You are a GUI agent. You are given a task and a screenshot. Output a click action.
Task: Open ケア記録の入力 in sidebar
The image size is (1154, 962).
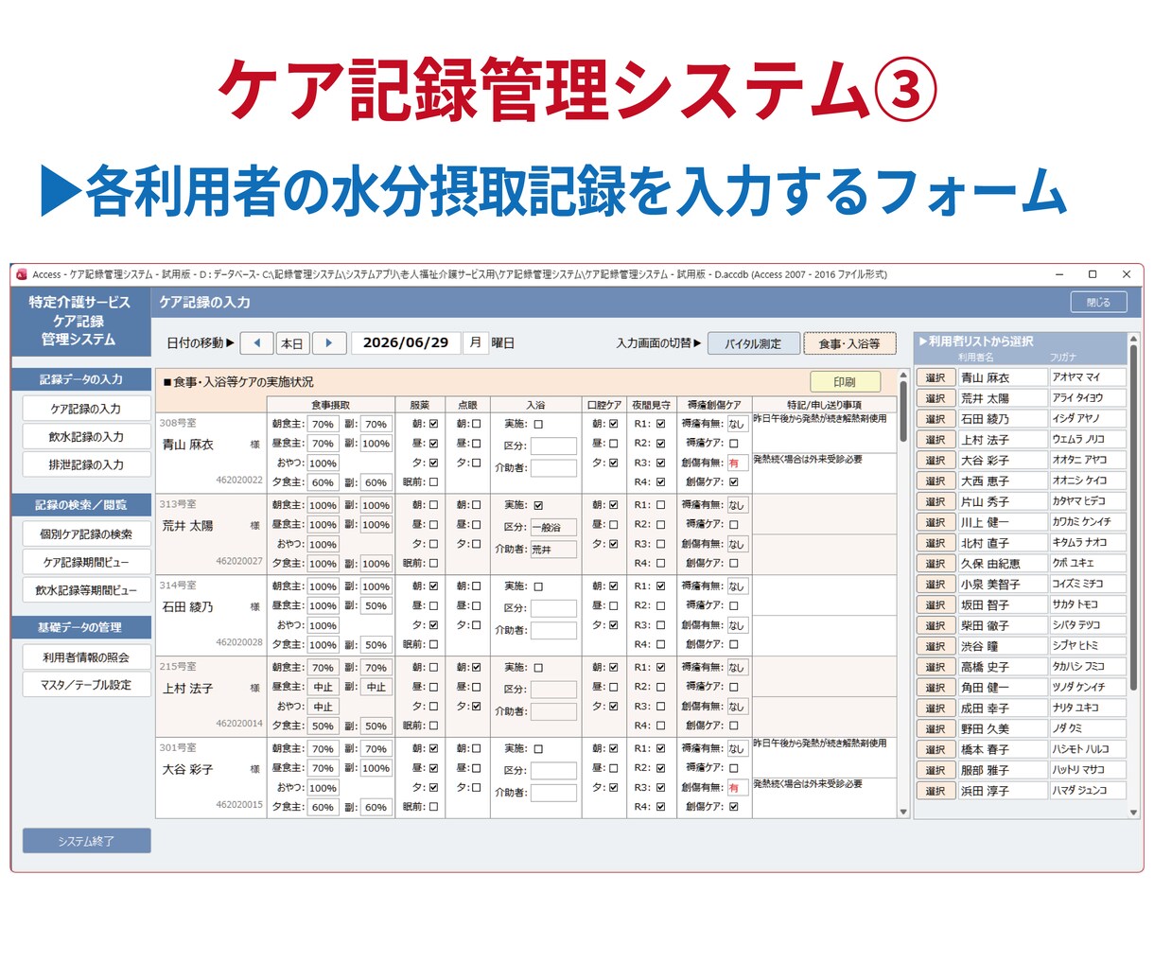pos(86,409)
